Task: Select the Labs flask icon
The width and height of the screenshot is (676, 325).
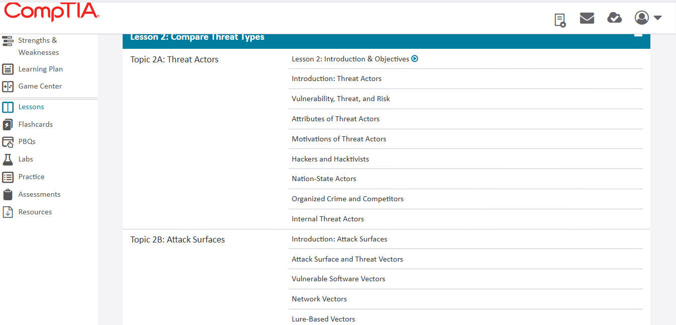Action: tap(8, 159)
